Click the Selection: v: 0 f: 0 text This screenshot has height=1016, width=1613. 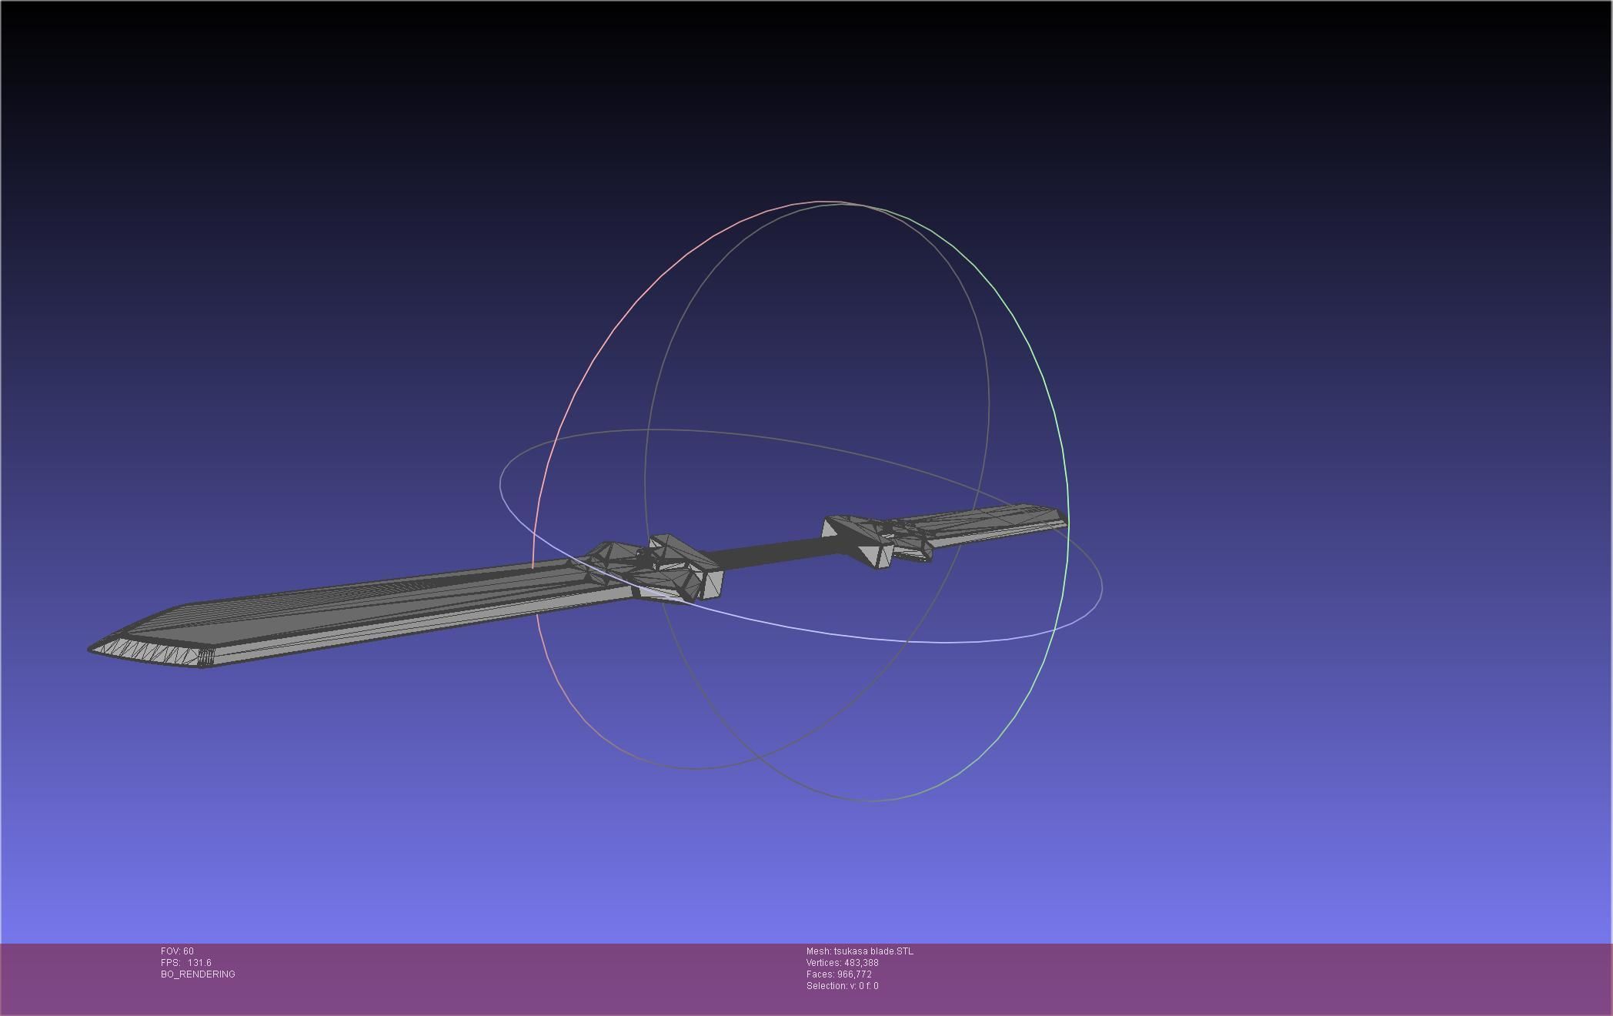[842, 986]
